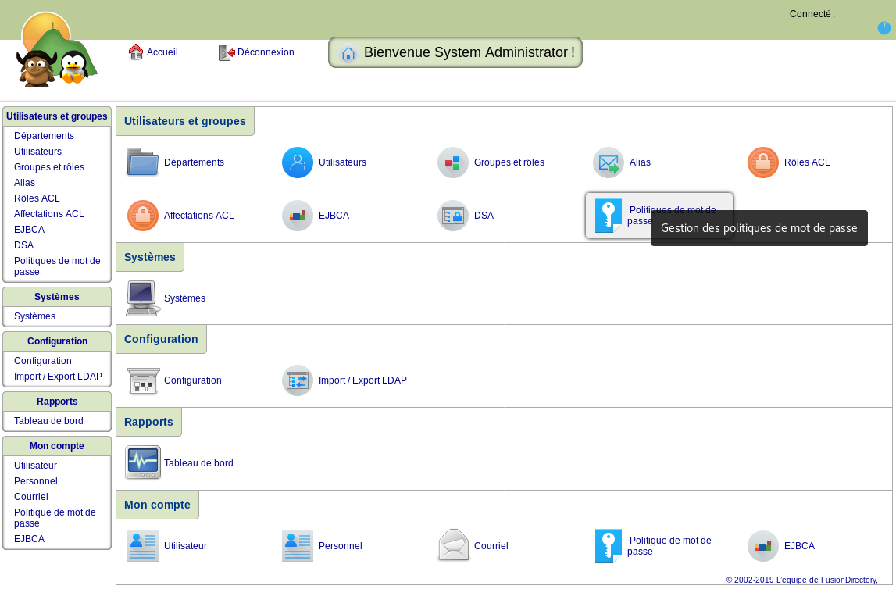
Task: Open the Systèmes computer icon
Action: click(142, 298)
